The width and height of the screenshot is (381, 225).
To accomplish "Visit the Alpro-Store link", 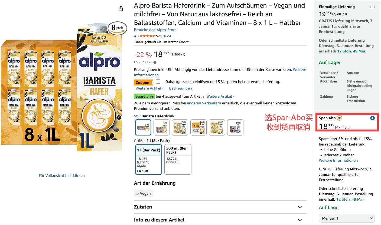I will pyautogui.click(x=155, y=30).
